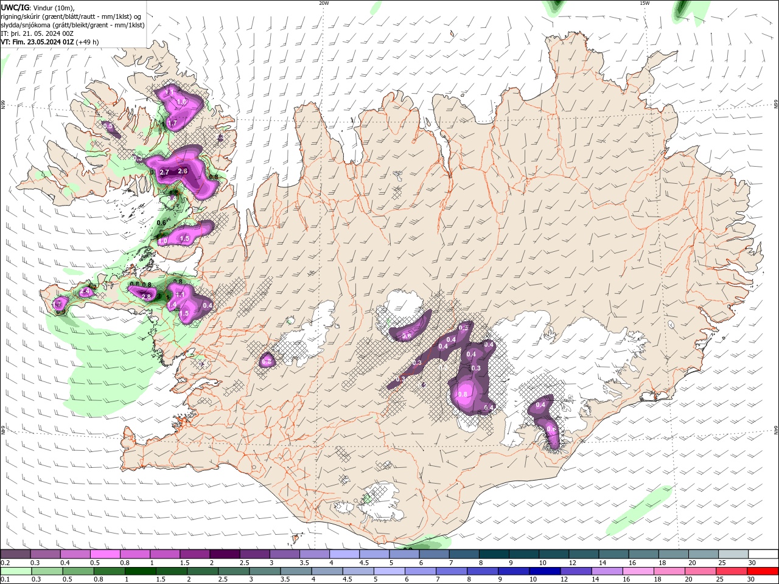Select the "1.7" value in the Westfjords

pos(172,123)
